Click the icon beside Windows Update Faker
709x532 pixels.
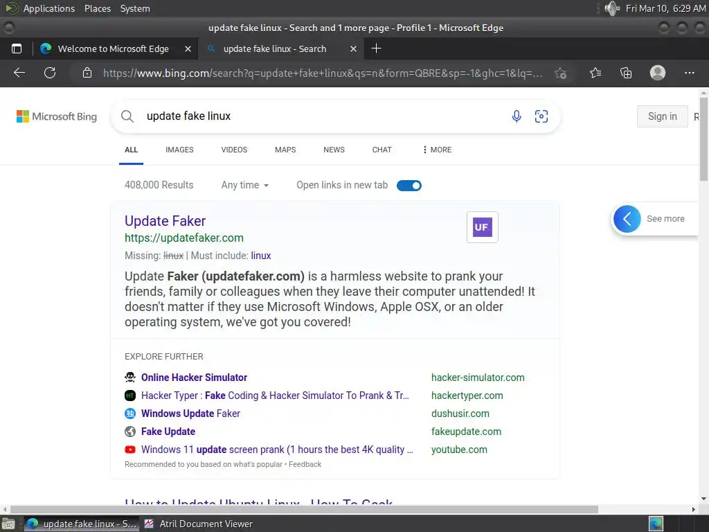click(130, 414)
